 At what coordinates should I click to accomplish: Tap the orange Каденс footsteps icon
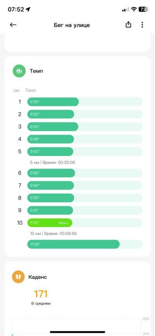click(18, 277)
